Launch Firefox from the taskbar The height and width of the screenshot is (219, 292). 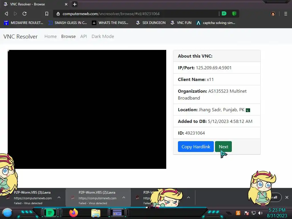[x=74, y=213]
